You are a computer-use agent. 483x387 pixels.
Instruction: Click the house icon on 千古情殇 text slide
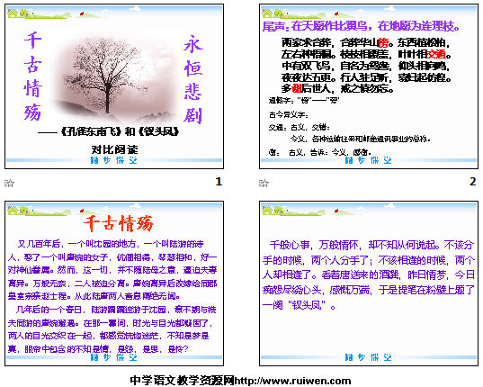click(x=13, y=211)
